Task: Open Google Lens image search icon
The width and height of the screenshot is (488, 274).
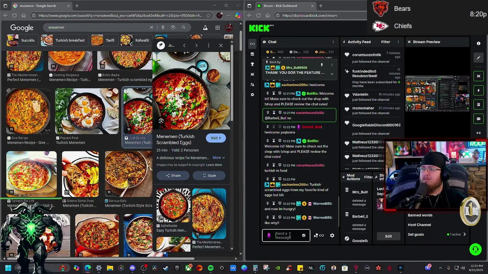Action: (173, 27)
